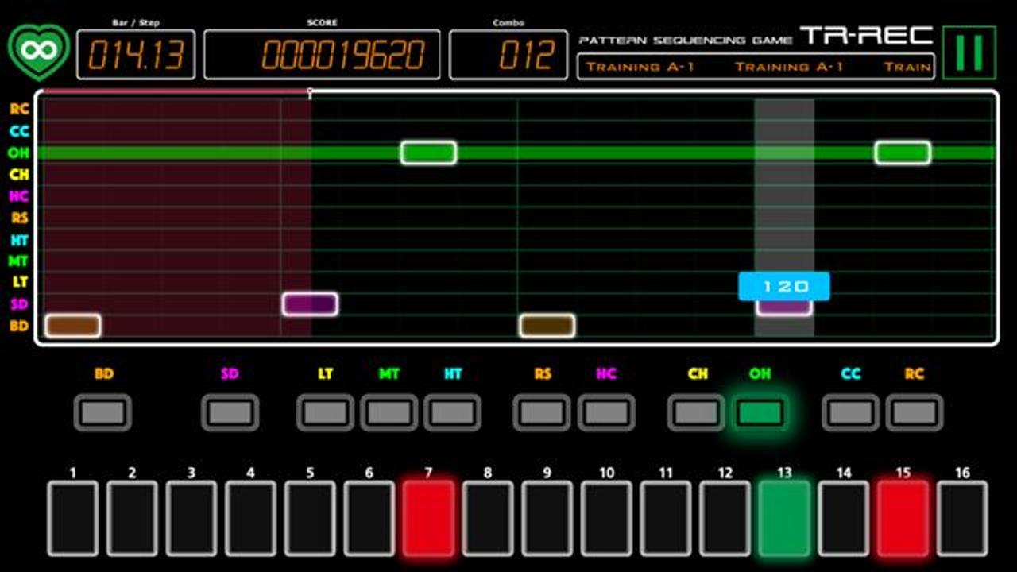Click the combo display 012
The image size is (1017, 572).
(x=508, y=55)
